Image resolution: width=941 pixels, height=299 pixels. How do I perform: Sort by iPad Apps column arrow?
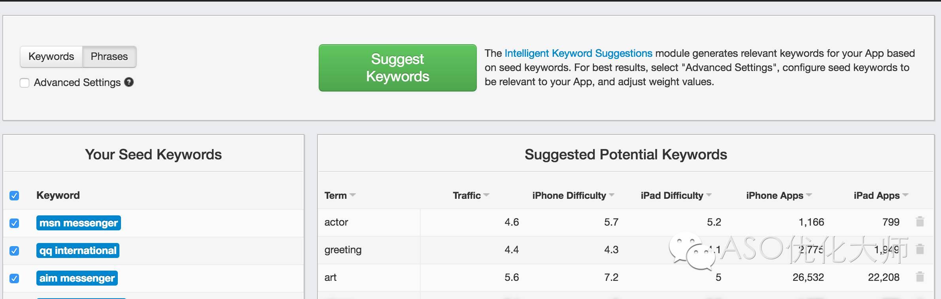[905, 195]
